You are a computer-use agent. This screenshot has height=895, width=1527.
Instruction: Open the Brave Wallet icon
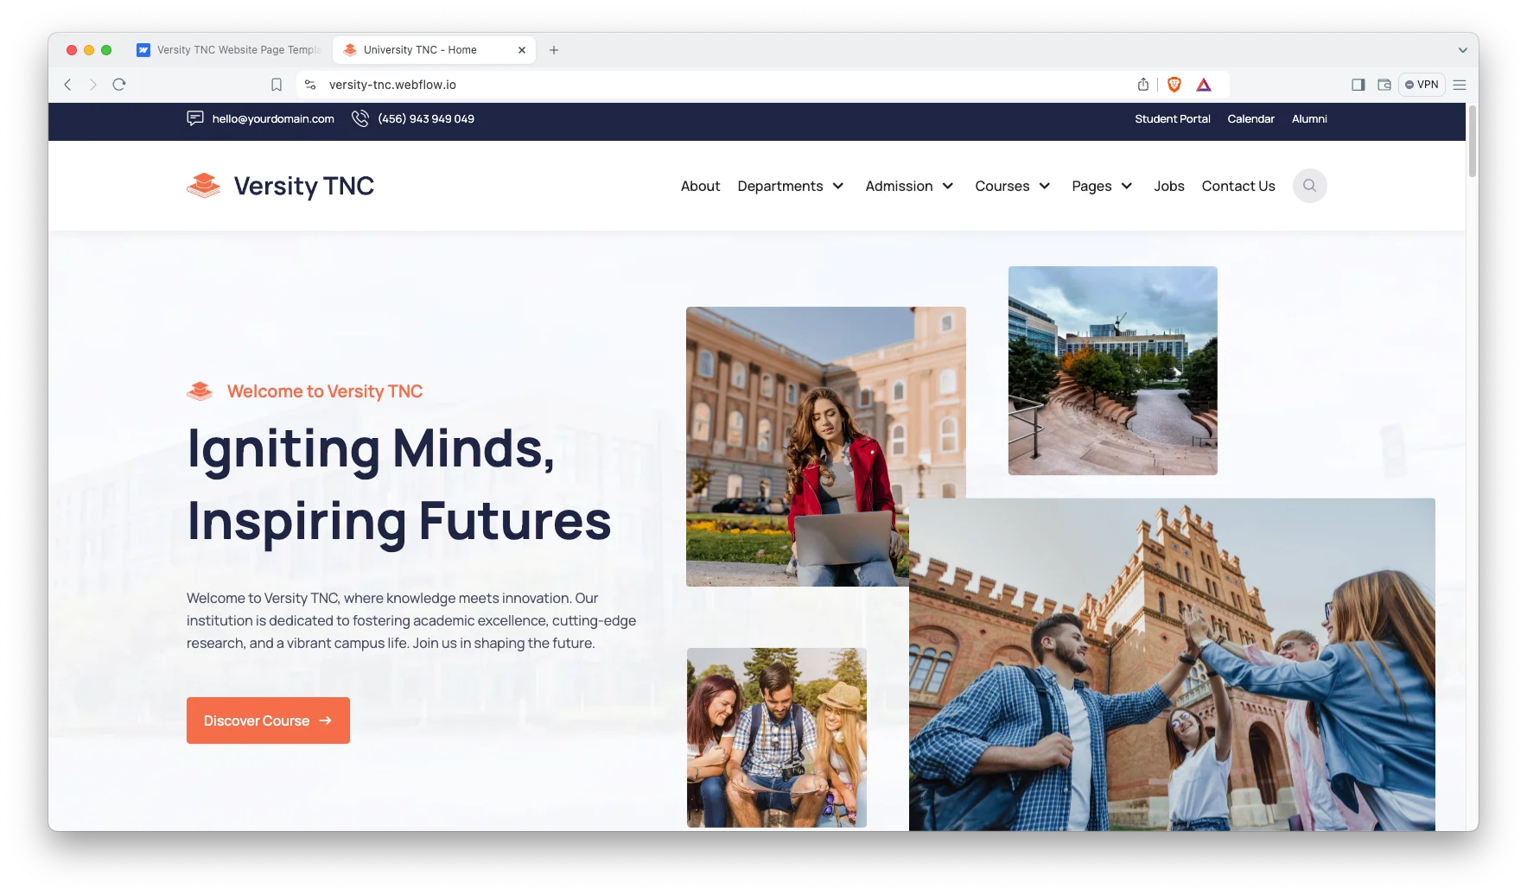click(x=1384, y=85)
